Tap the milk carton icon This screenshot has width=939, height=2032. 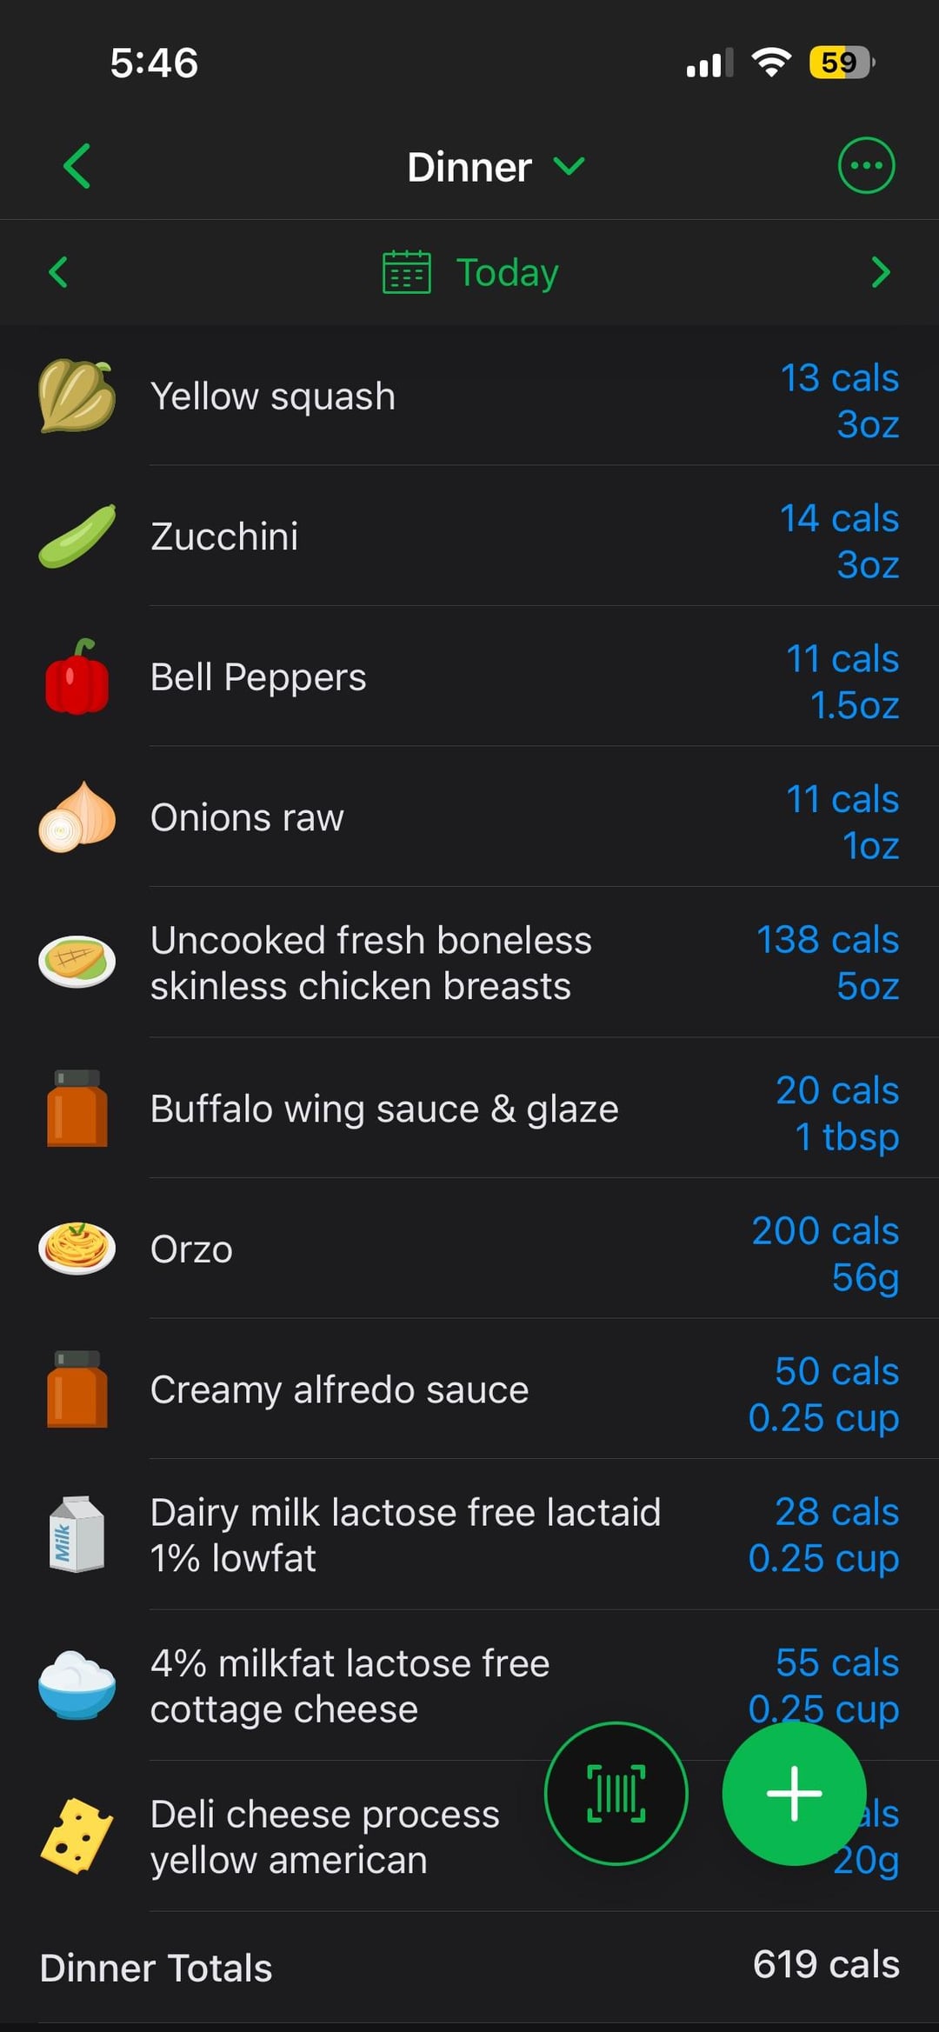pyautogui.click(x=77, y=1535)
